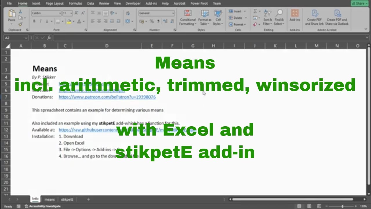Screen dimensions: 371x209
Task: Click Create PDF and Share via Outlook
Action: click(x=337, y=17)
